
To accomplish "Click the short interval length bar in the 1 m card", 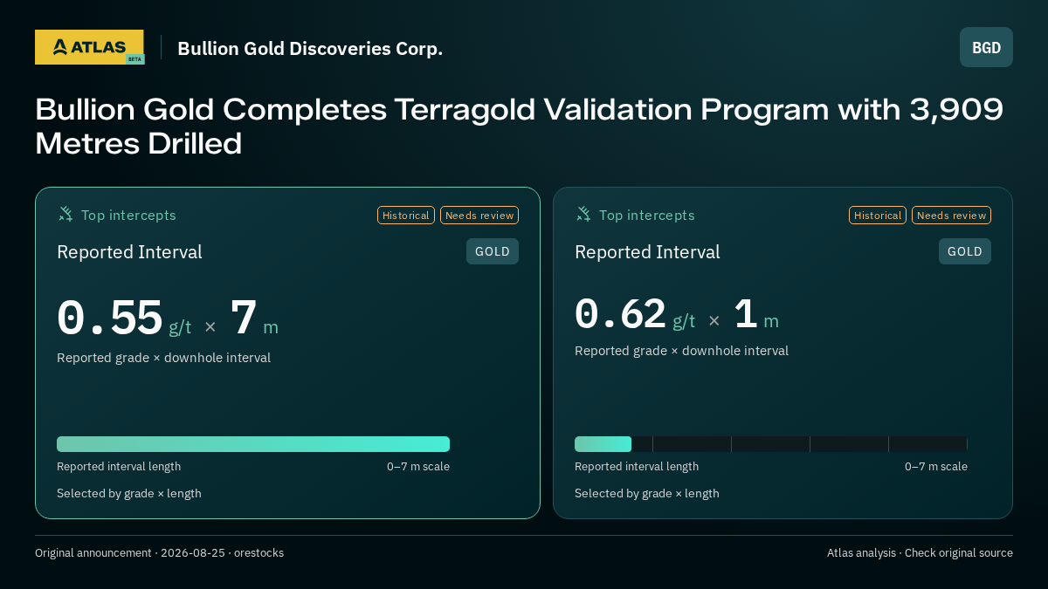I will click(x=603, y=444).
